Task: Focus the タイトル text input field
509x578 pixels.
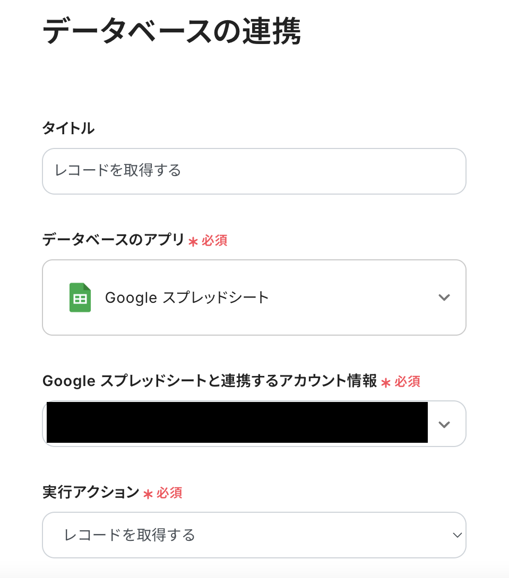Action: coord(254,171)
